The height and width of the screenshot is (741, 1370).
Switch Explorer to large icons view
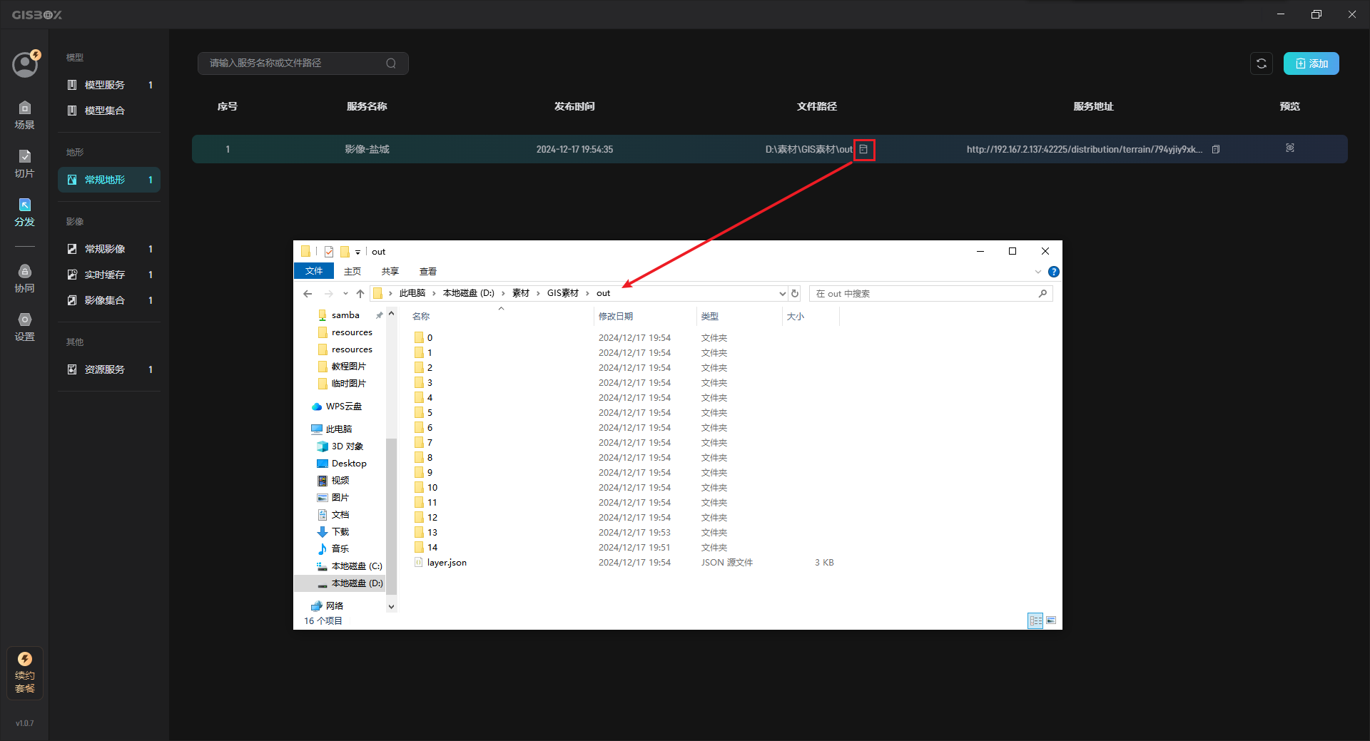click(x=1051, y=620)
